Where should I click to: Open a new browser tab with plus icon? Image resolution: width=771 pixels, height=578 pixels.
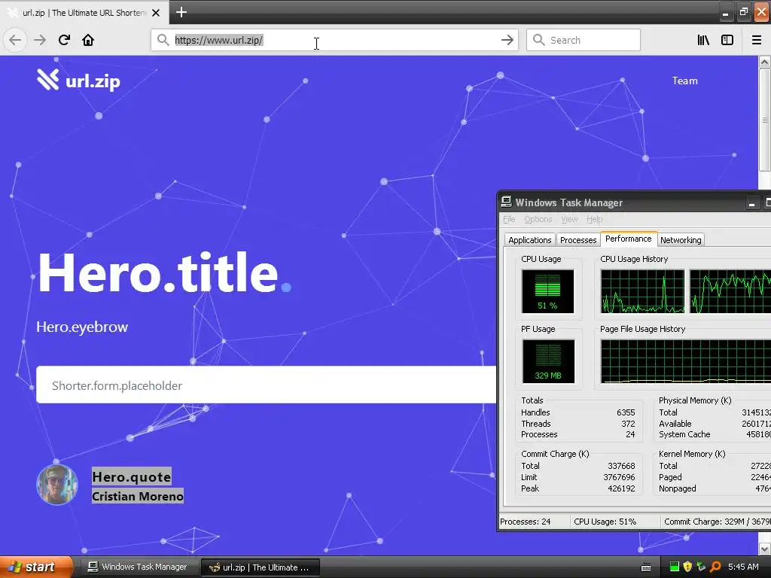181,12
